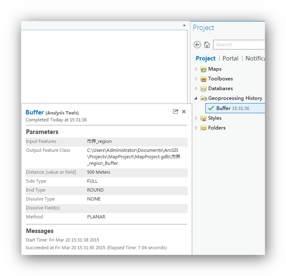Click the Messages section heading
286x276 pixels.
point(40,231)
